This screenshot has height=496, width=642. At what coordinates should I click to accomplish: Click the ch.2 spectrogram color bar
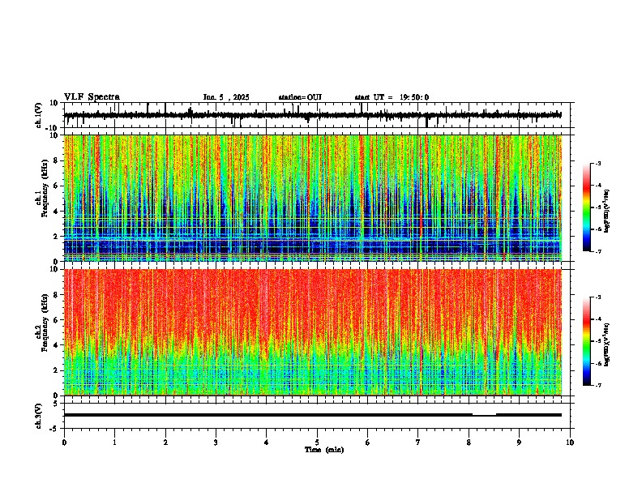(587, 341)
